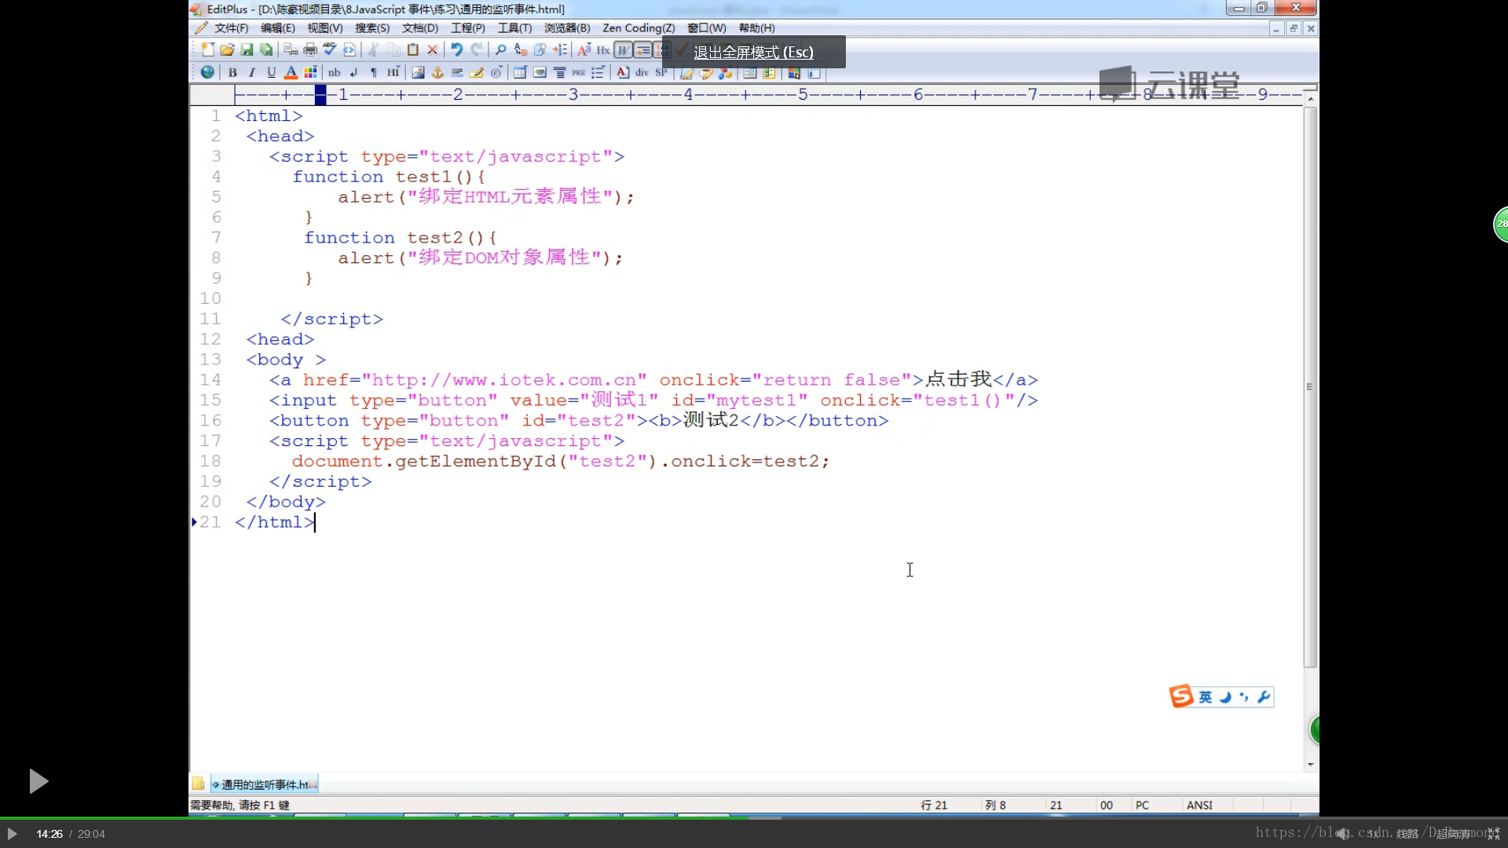Run the spell check tool

click(330, 50)
